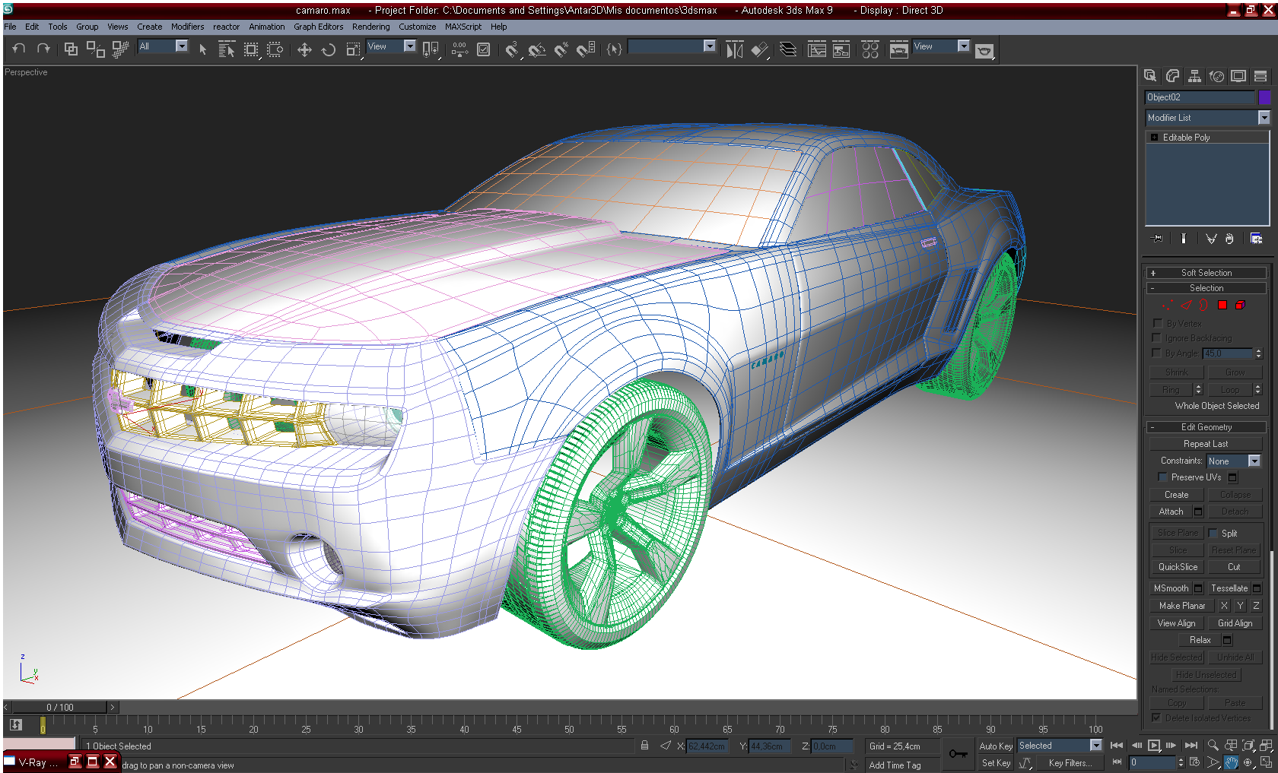The width and height of the screenshot is (1278, 773).
Task: Click the Redo arrow in main toolbar
Action: tap(43, 49)
